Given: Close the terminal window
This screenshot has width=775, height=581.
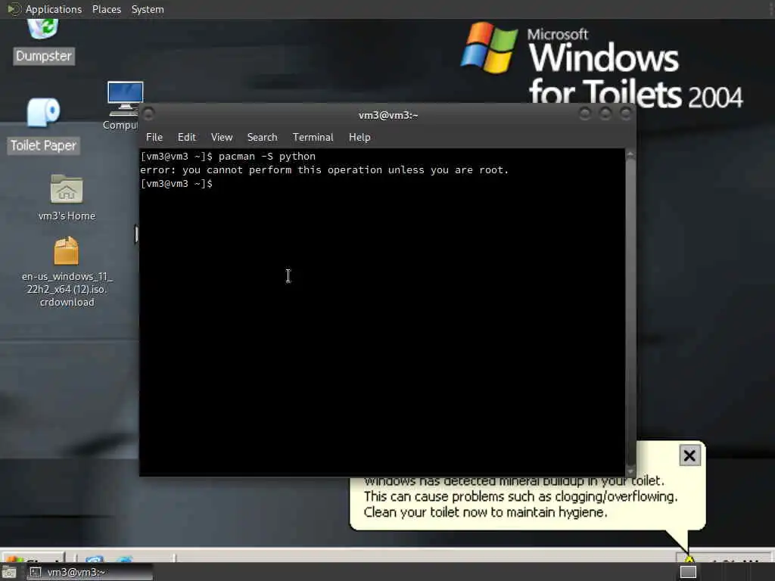Looking at the screenshot, I should (626, 113).
